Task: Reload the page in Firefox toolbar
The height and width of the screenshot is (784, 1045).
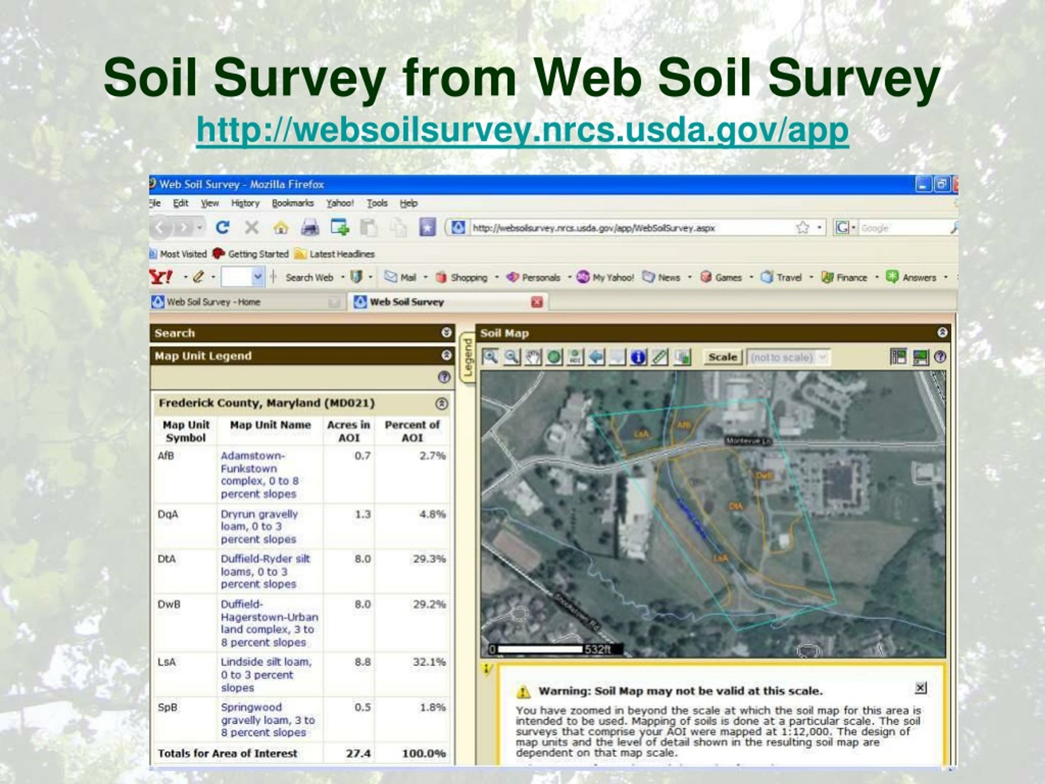Action: pos(222,228)
